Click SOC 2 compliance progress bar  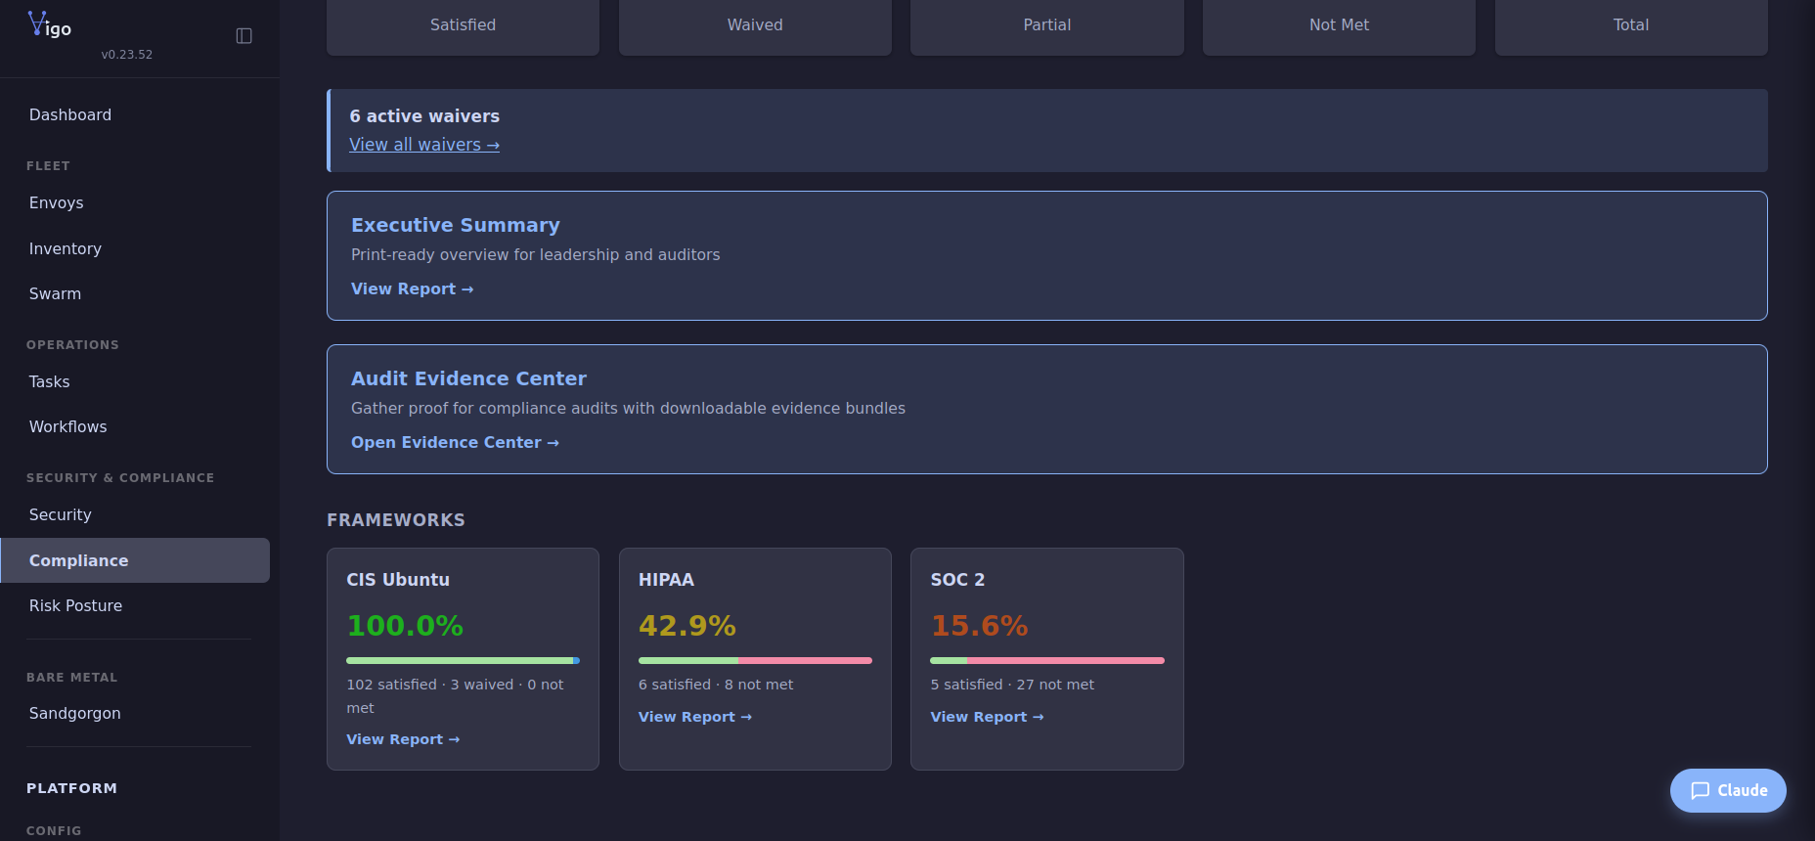[x=1047, y=661]
